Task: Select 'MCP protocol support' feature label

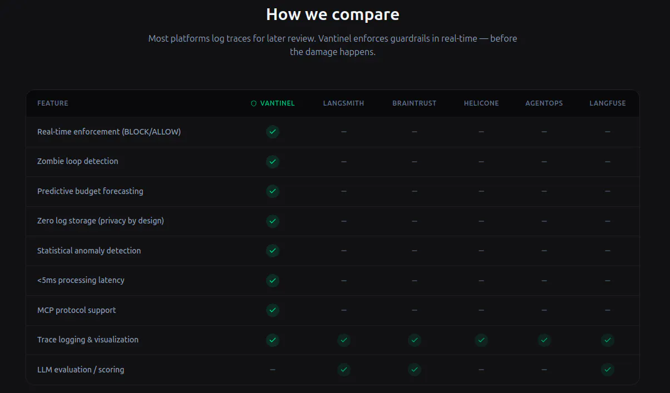Action: tap(77, 310)
